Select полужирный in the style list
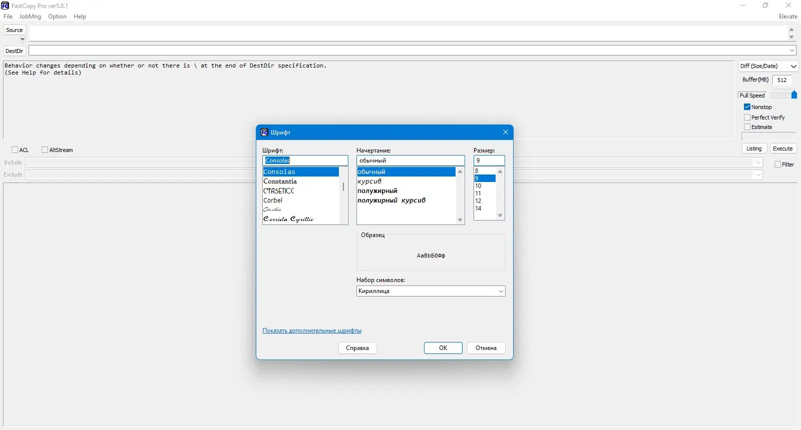The image size is (801, 430). 406,190
